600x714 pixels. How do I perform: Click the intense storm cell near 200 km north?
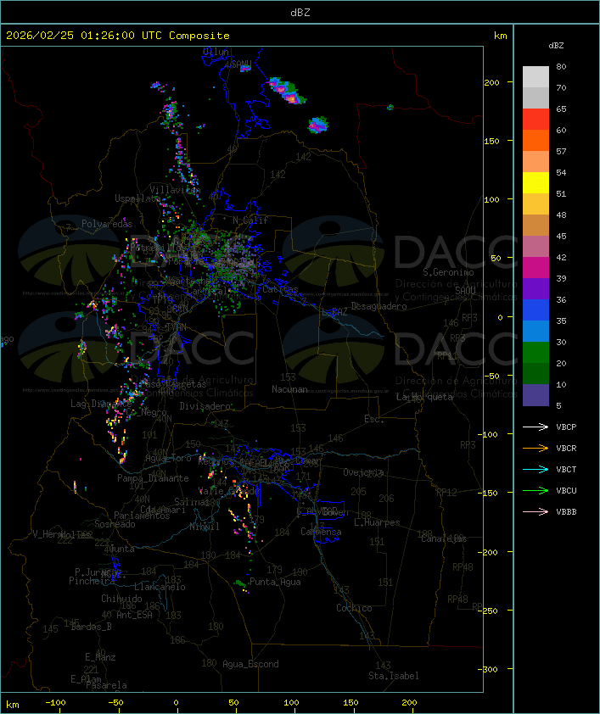(287, 91)
